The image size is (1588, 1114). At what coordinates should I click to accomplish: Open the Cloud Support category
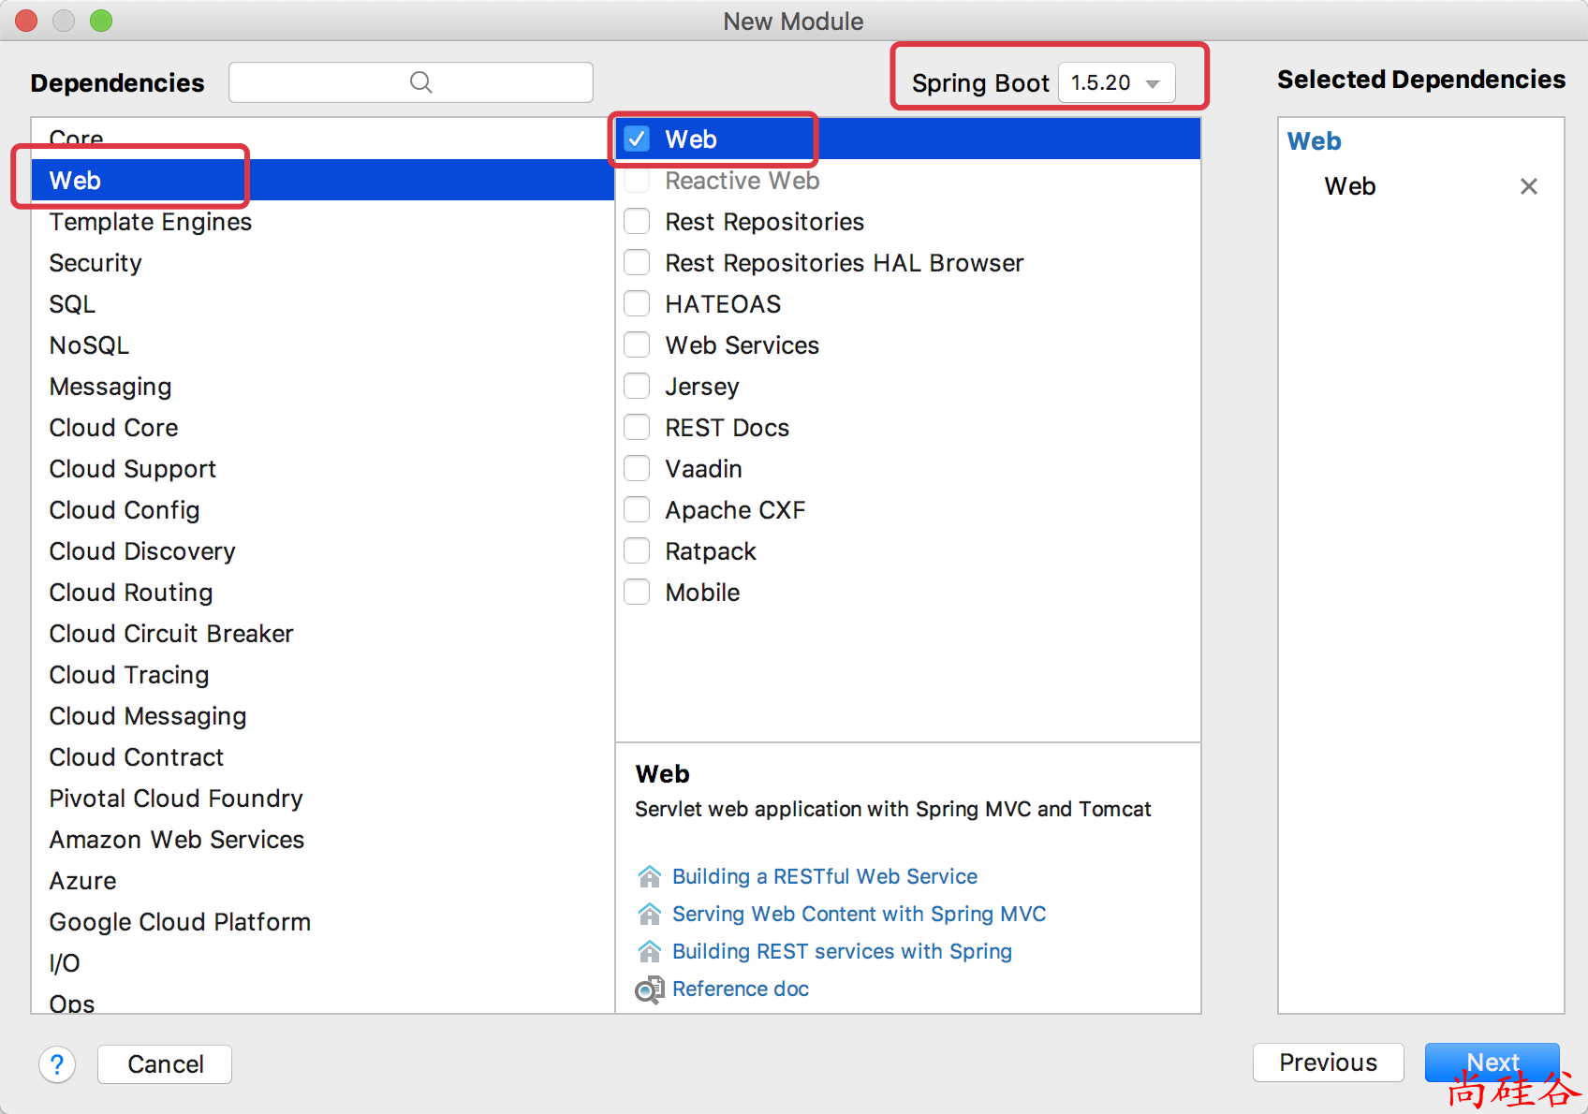pos(322,469)
